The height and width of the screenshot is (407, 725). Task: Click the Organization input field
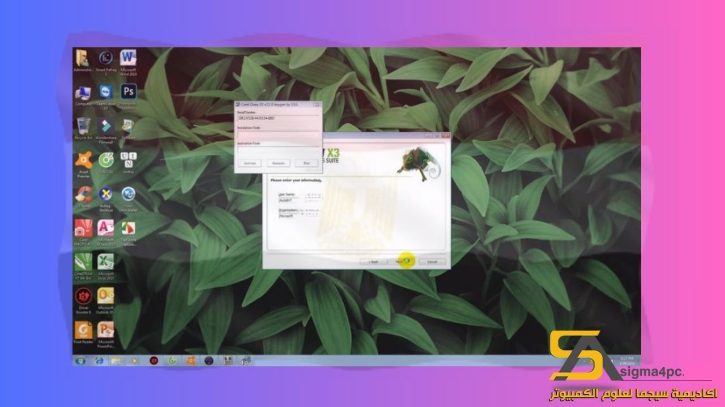[x=300, y=216]
